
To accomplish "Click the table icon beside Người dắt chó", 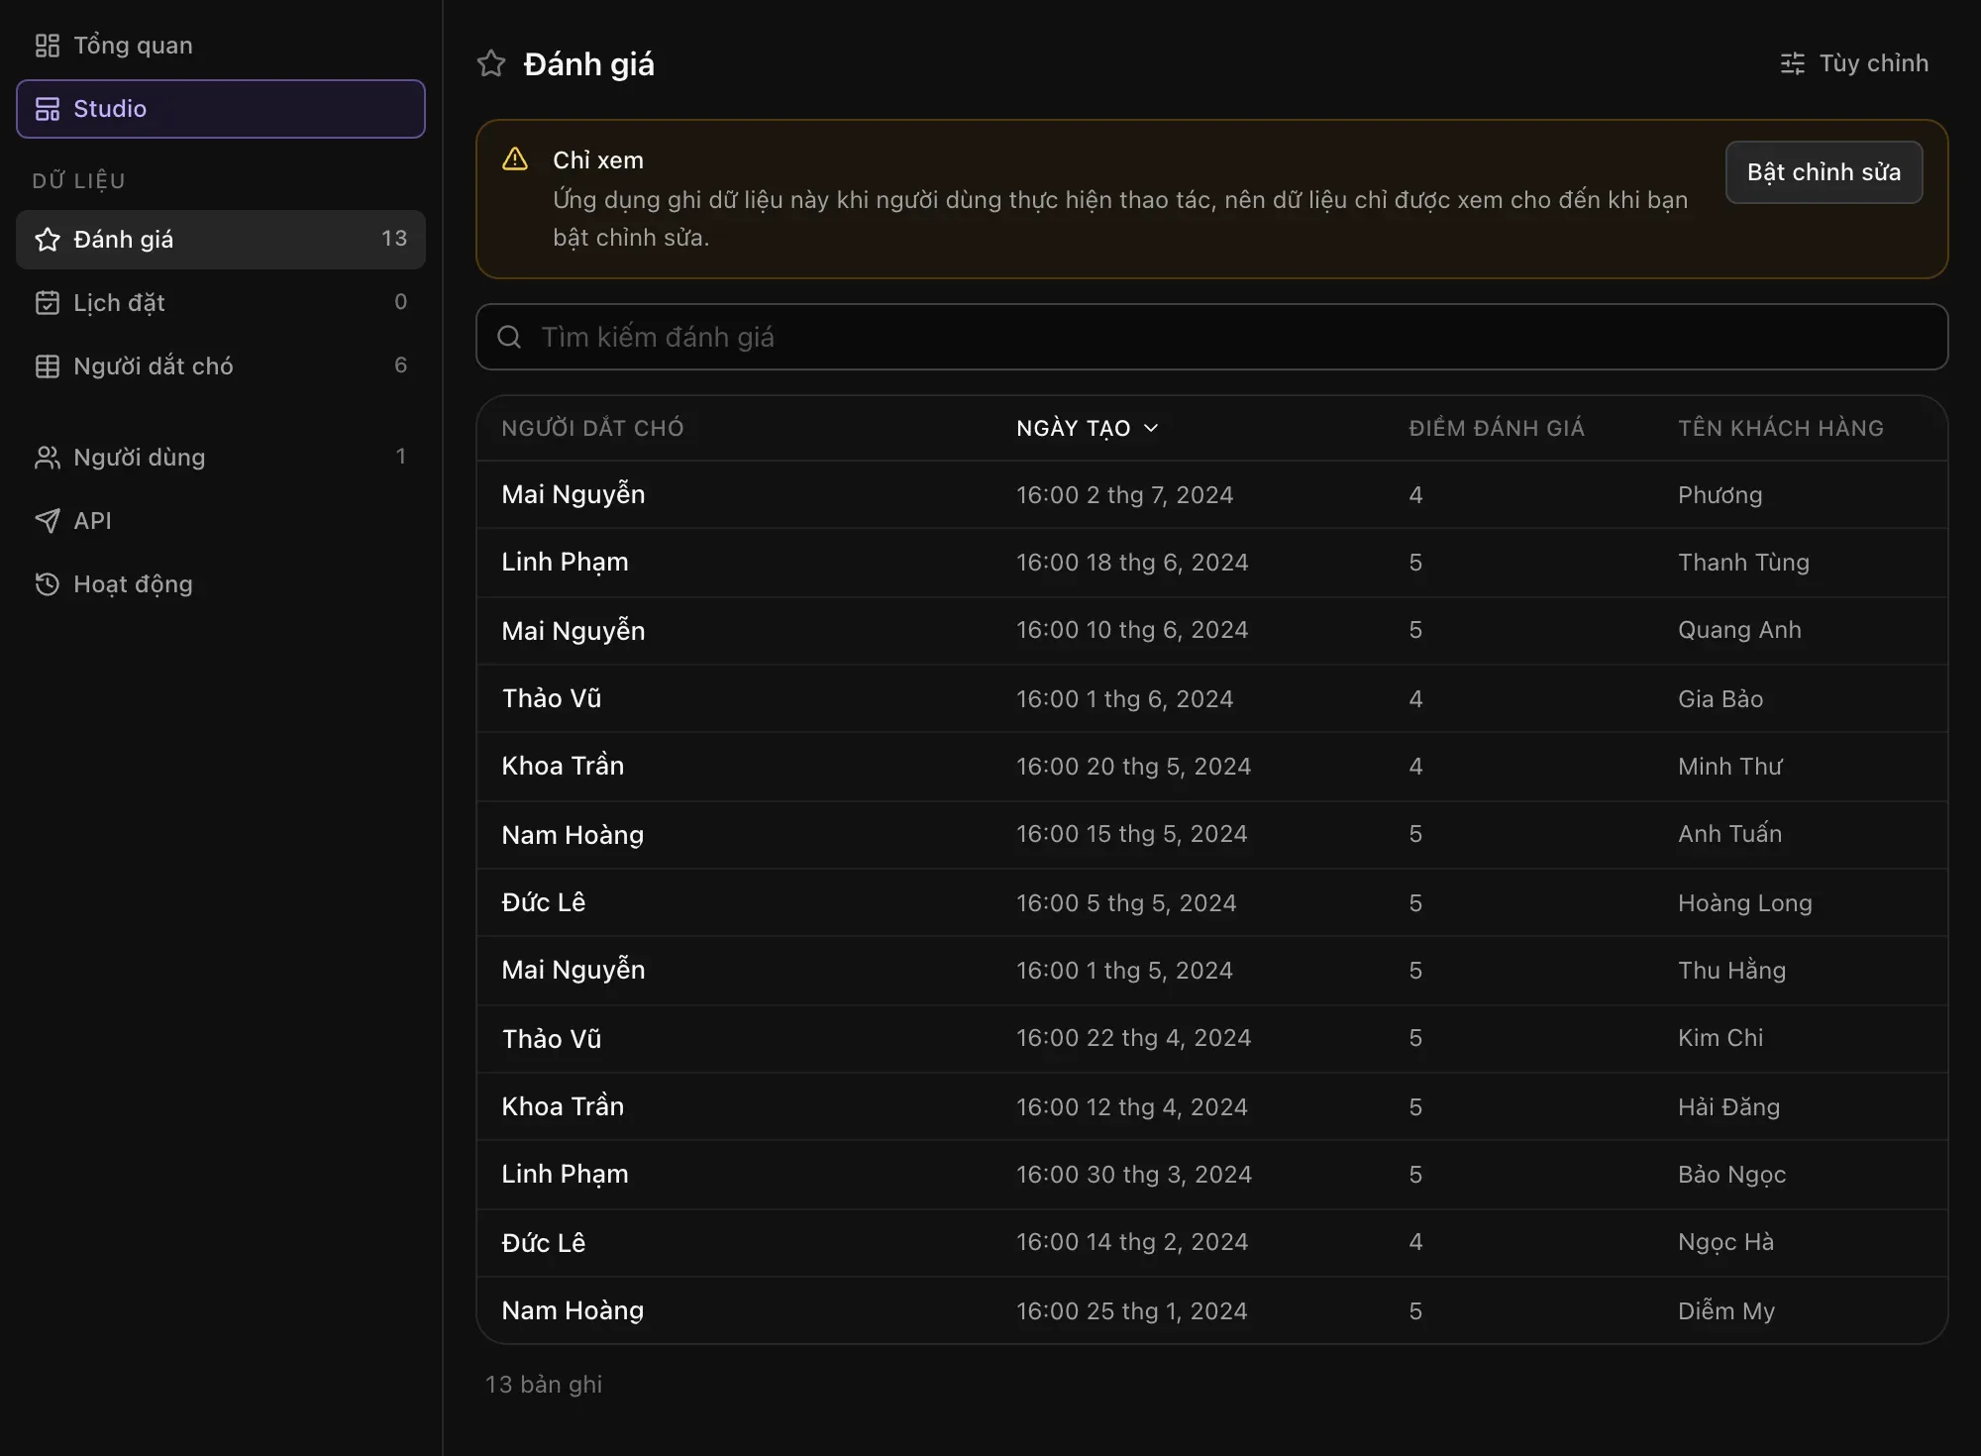I will tap(47, 366).
